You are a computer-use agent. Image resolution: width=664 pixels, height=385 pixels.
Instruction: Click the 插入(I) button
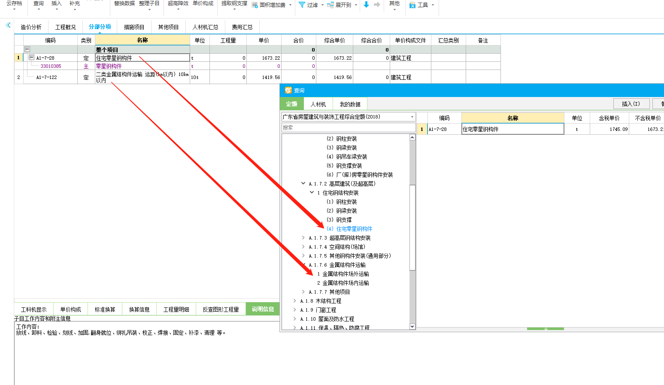click(x=631, y=104)
